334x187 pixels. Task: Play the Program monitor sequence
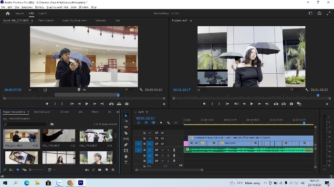point(251,104)
